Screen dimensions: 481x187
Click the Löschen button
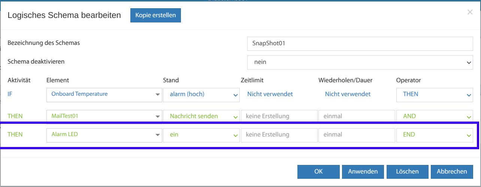(x=407, y=172)
